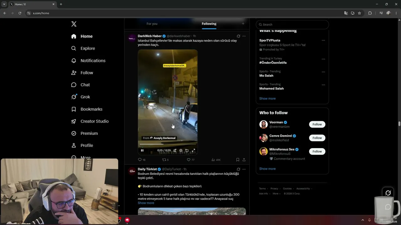Follow the Mikrofonsuz Ses account
This screenshot has width=401, height=225.
pyautogui.click(x=317, y=152)
